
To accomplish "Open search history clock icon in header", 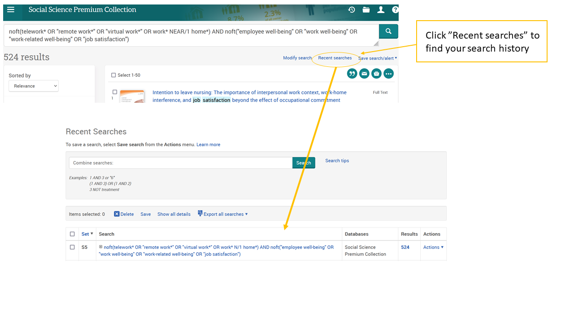I will pos(352,10).
